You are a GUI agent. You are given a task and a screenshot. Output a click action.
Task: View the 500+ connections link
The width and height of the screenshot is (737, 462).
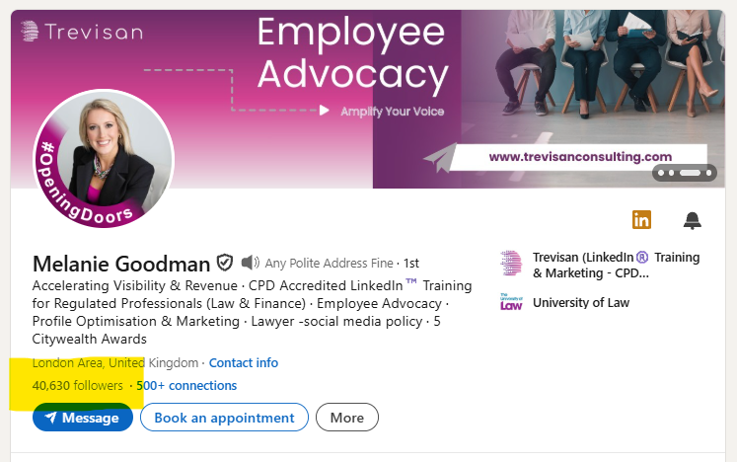click(186, 386)
